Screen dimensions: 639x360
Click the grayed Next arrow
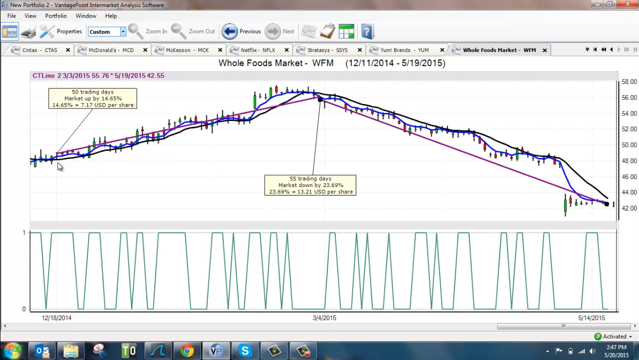click(273, 31)
